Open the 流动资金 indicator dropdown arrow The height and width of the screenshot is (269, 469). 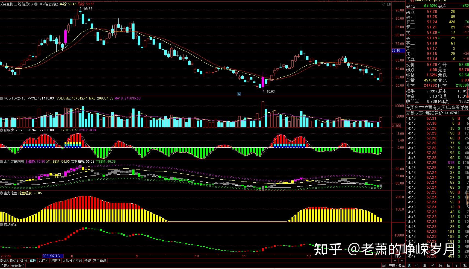tap(2, 224)
